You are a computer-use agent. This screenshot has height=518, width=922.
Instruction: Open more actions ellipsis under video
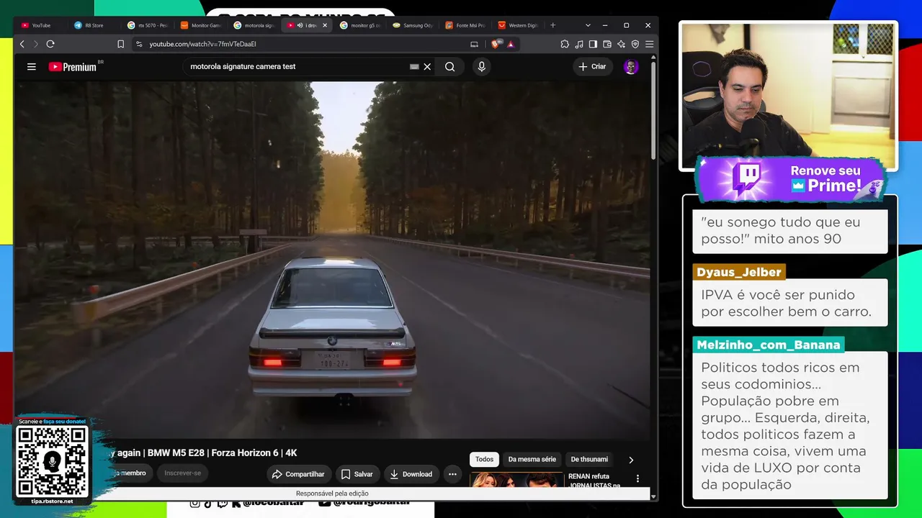(452, 474)
